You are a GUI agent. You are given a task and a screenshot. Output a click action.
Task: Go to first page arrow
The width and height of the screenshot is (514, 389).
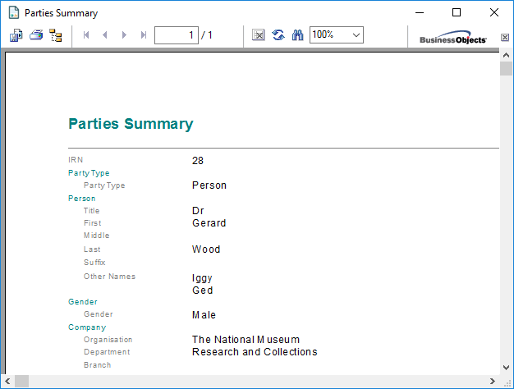(x=86, y=35)
